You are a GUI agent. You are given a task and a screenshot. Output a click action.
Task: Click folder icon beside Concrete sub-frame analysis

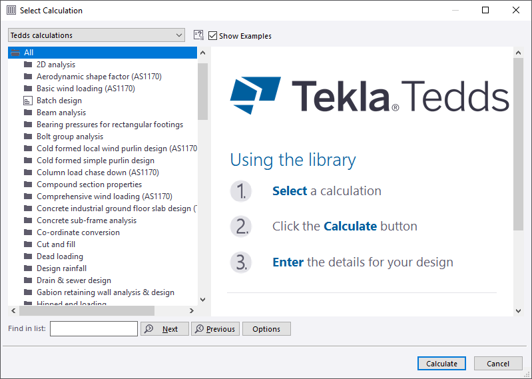click(28, 220)
